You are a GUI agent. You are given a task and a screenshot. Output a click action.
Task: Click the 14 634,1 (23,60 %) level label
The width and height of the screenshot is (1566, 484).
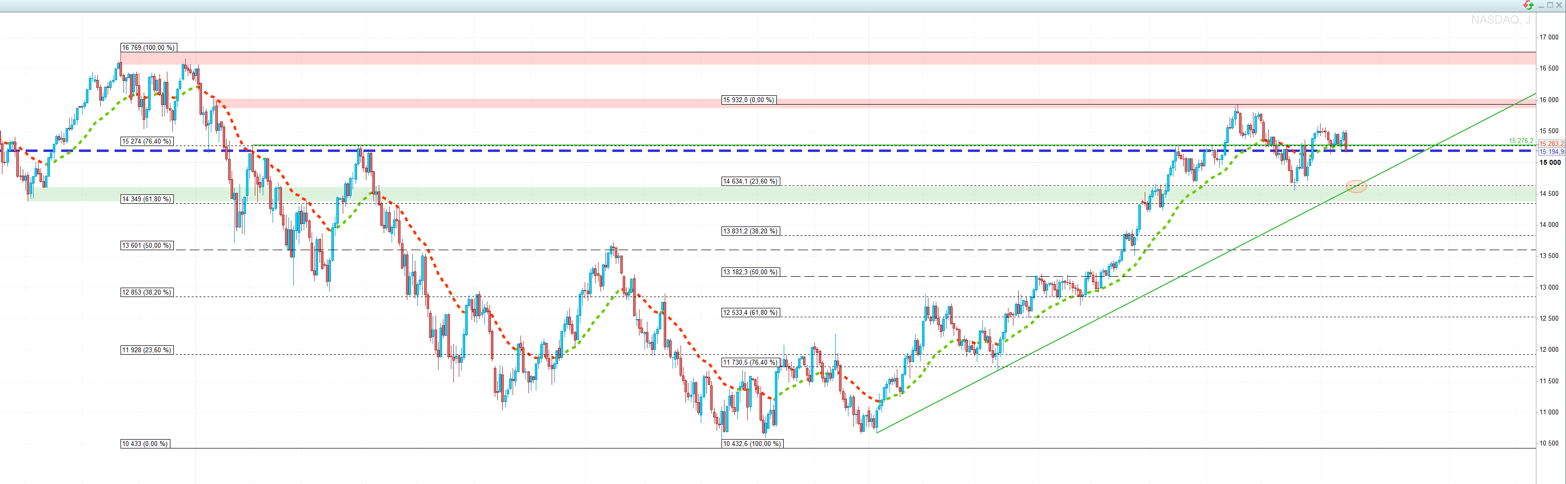click(x=750, y=181)
